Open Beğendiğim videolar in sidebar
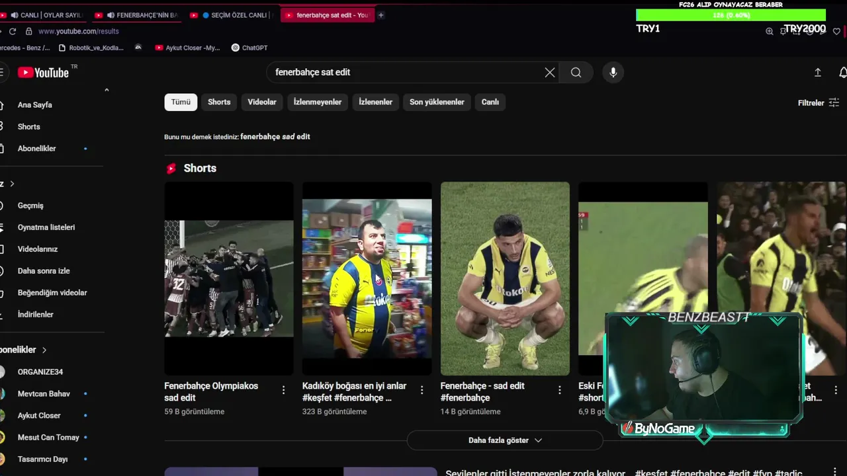This screenshot has height=476, width=847. coord(52,292)
